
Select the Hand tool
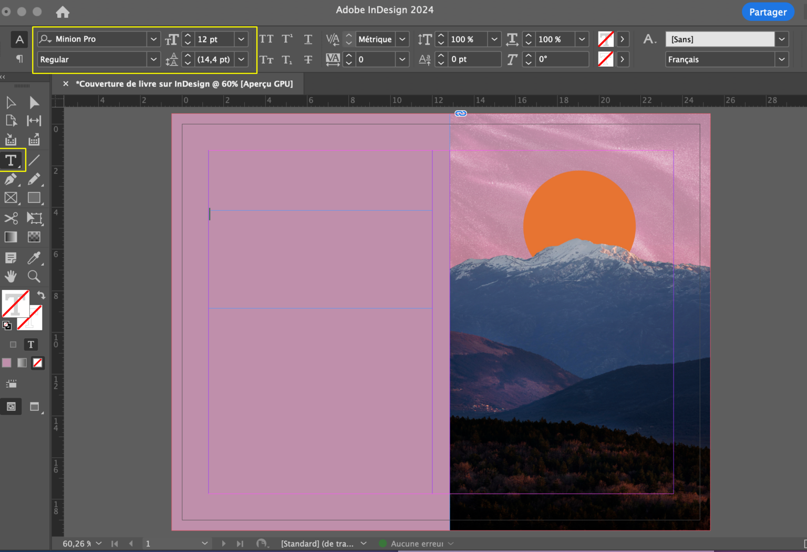click(11, 276)
